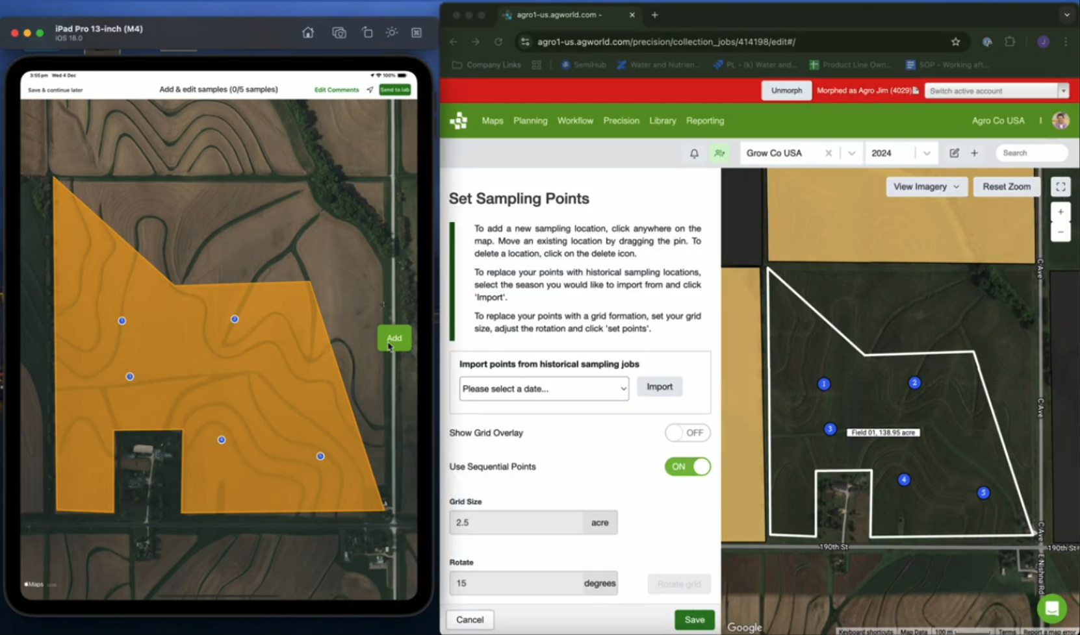This screenshot has width=1080, height=635.
Task: Click the simulator Home icon
Action: (x=308, y=32)
